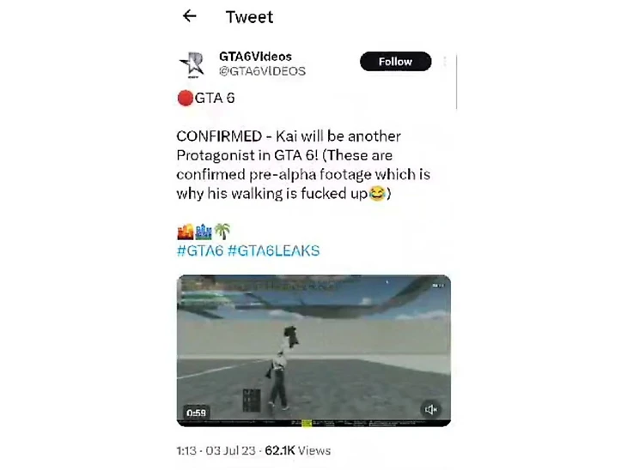Unmute the video with the speaker icon
The image size is (627, 470).
click(x=430, y=409)
